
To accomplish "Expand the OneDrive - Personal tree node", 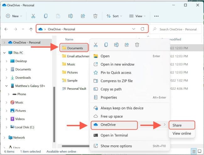I will 4,42.
